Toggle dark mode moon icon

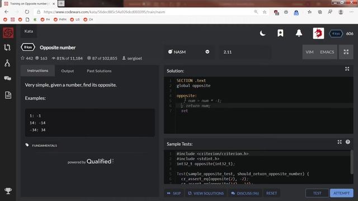pos(262,33)
